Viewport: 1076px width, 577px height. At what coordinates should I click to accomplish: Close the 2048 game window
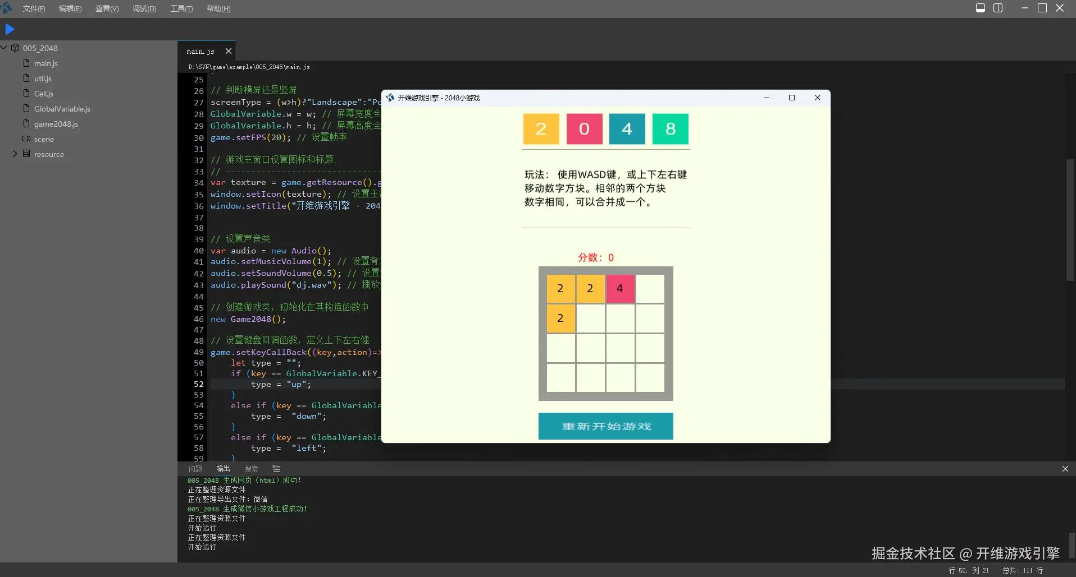click(x=818, y=98)
